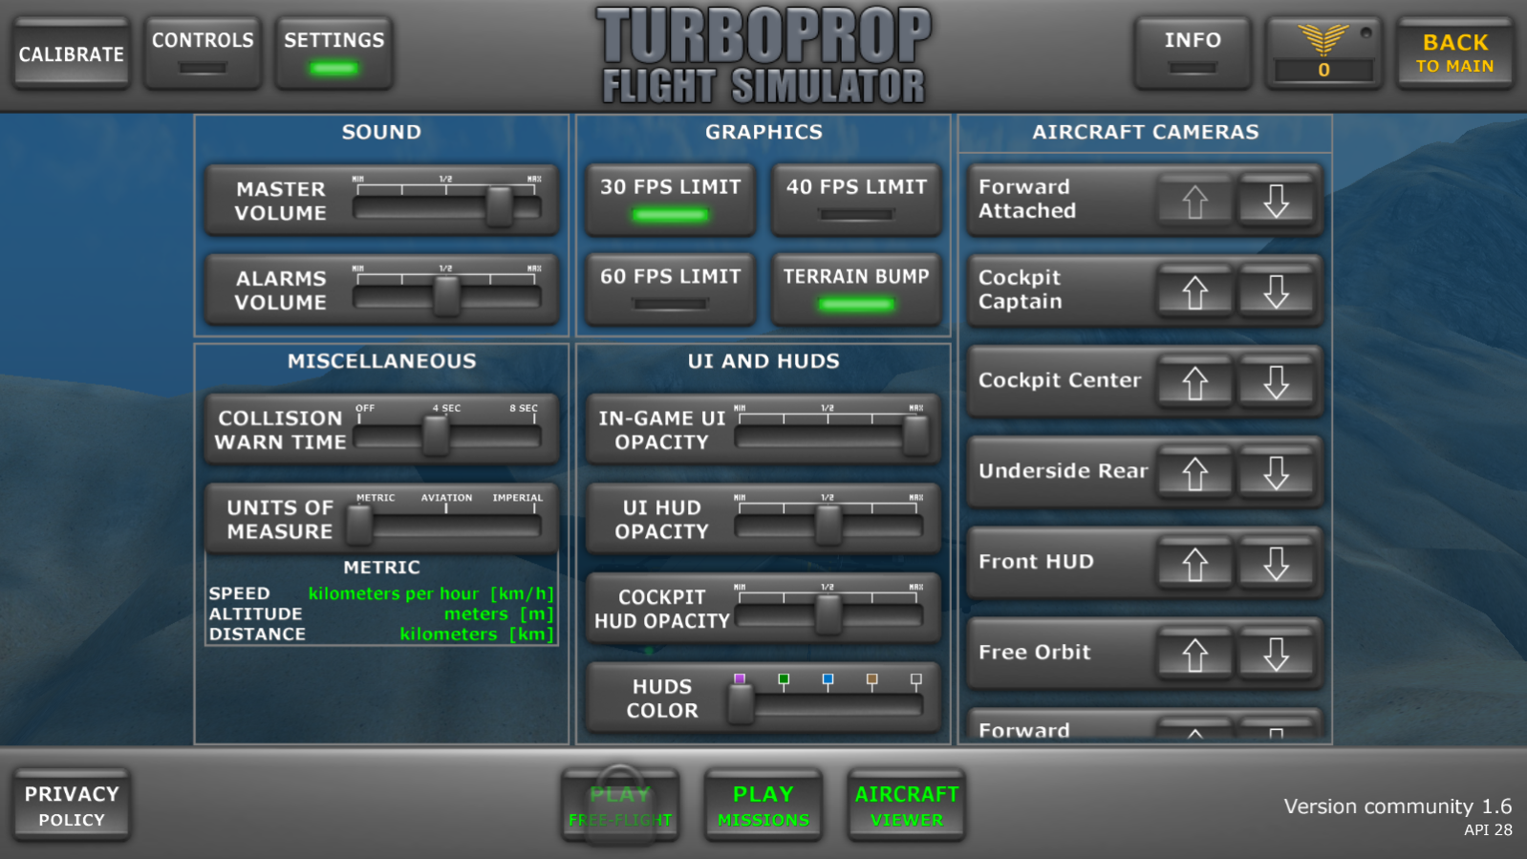Click the Units of Measure slider handle
This screenshot has width=1527, height=859.
359,526
